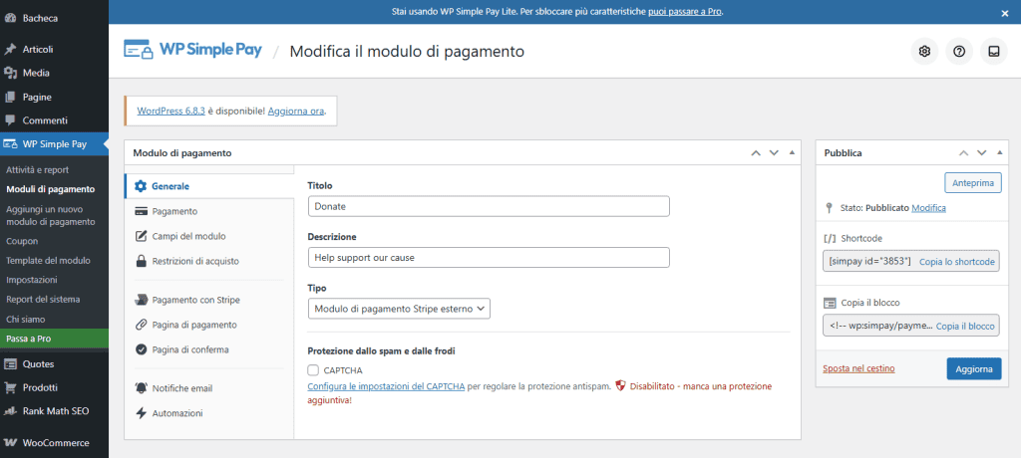Click Copia il blocco button
The width and height of the screenshot is (1021, 458).
coord(965,326)
